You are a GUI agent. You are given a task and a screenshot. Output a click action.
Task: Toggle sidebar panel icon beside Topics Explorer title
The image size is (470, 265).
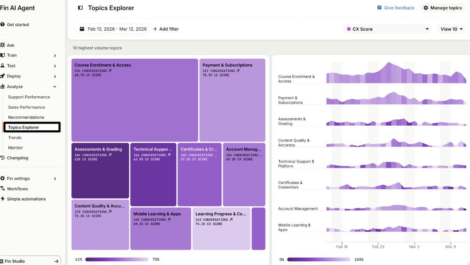coord(80,8)
